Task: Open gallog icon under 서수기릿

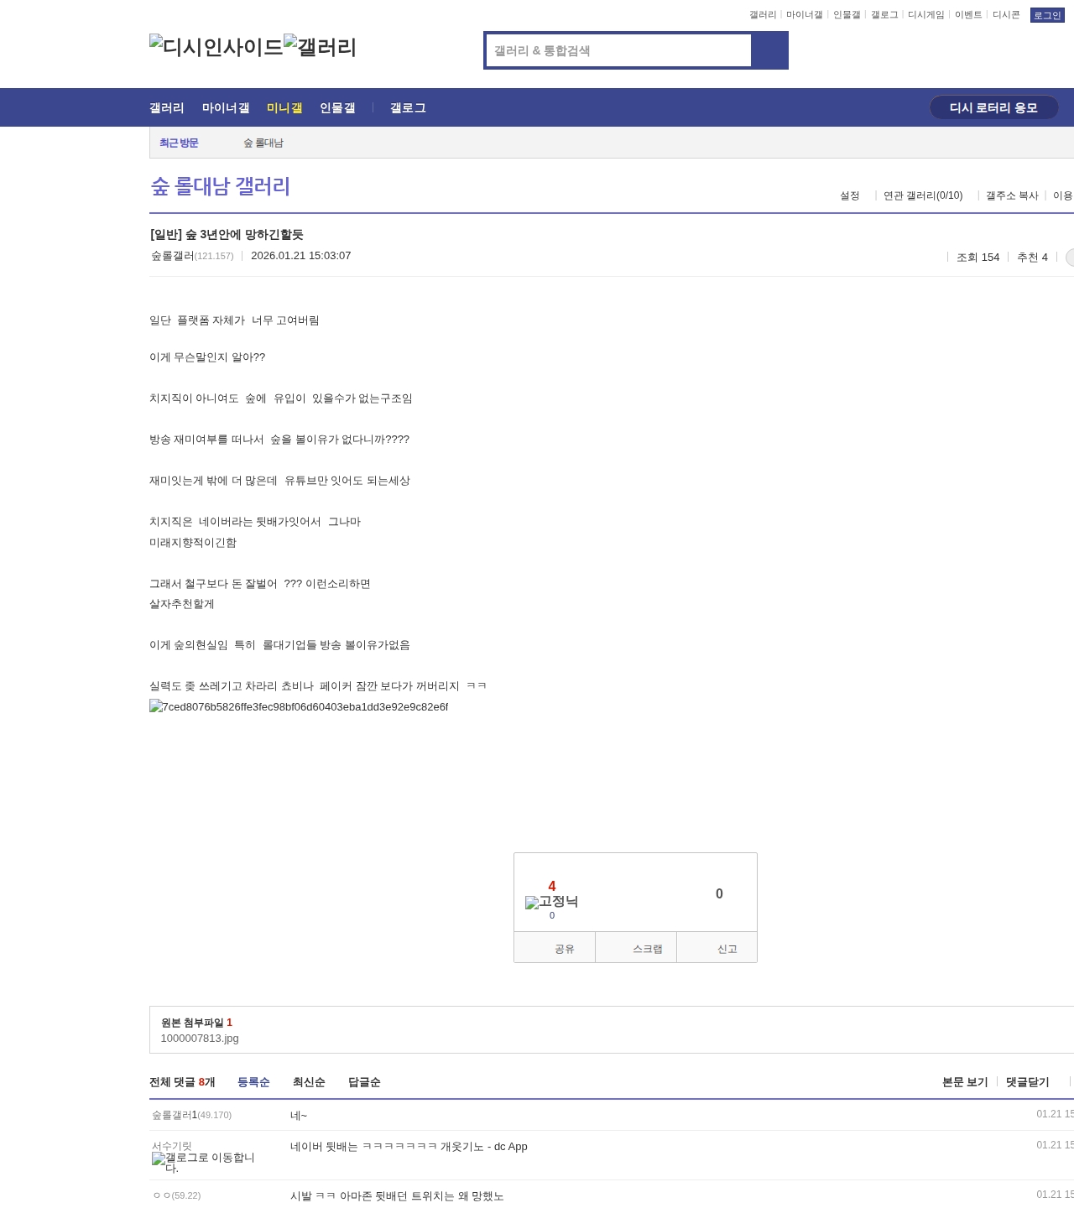Action: 203,1162
